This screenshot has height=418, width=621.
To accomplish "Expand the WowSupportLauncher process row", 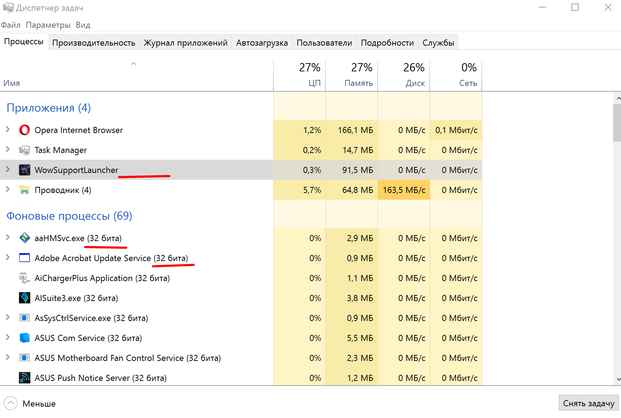I will pos(8,169).
